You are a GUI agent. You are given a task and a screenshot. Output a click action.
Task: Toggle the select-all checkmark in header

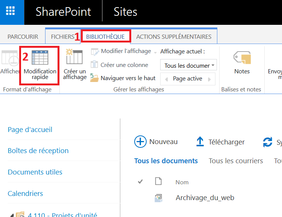click(140, 182)
